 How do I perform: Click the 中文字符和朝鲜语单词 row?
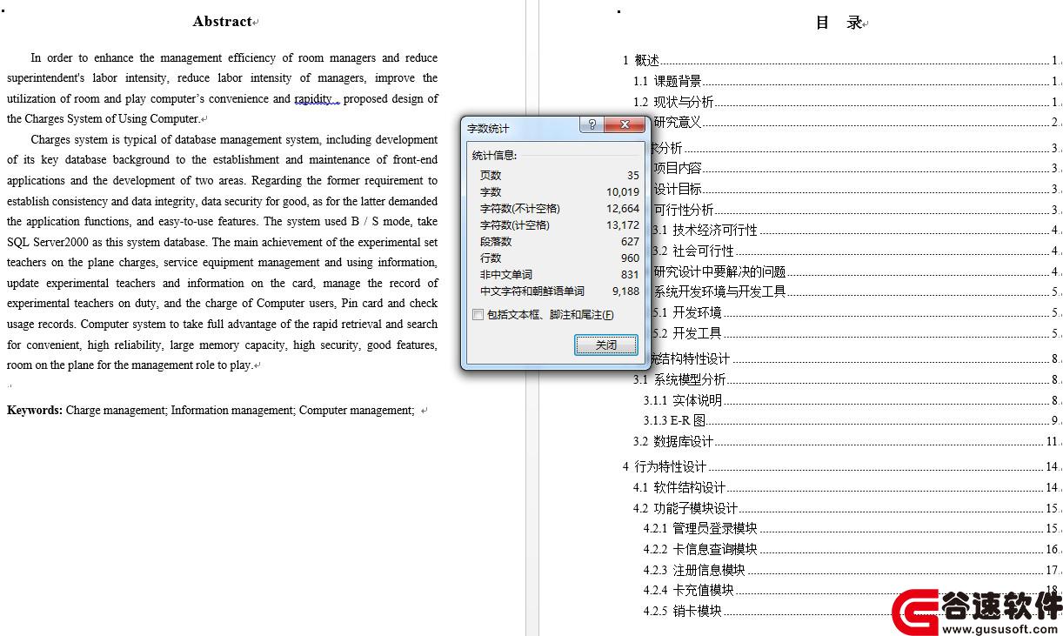559,291
